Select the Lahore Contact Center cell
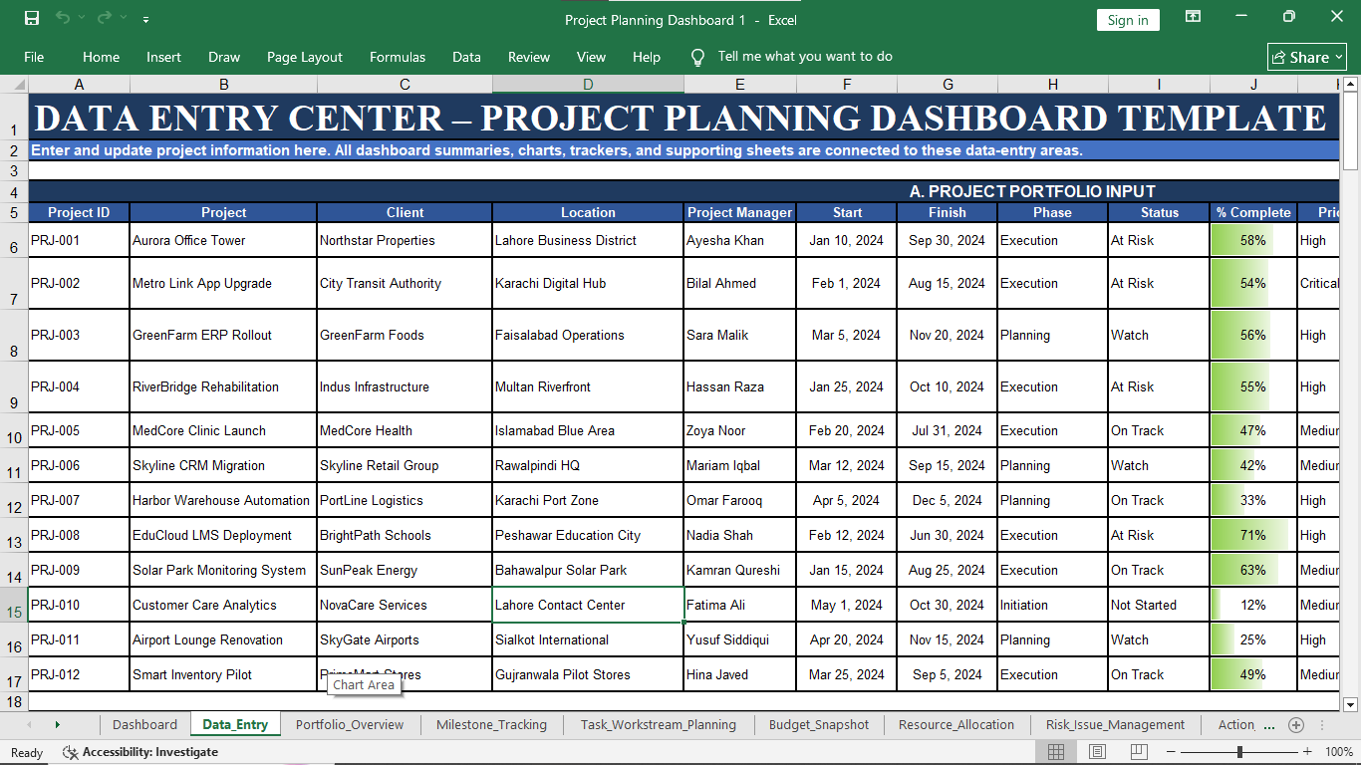This screenshot has height=765, width=1361. (588, 605)
